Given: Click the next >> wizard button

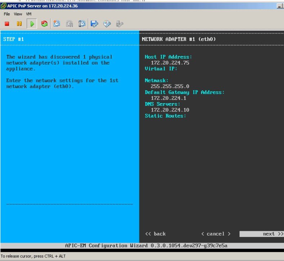Looking at the screenshot, I should pos(262,234).
